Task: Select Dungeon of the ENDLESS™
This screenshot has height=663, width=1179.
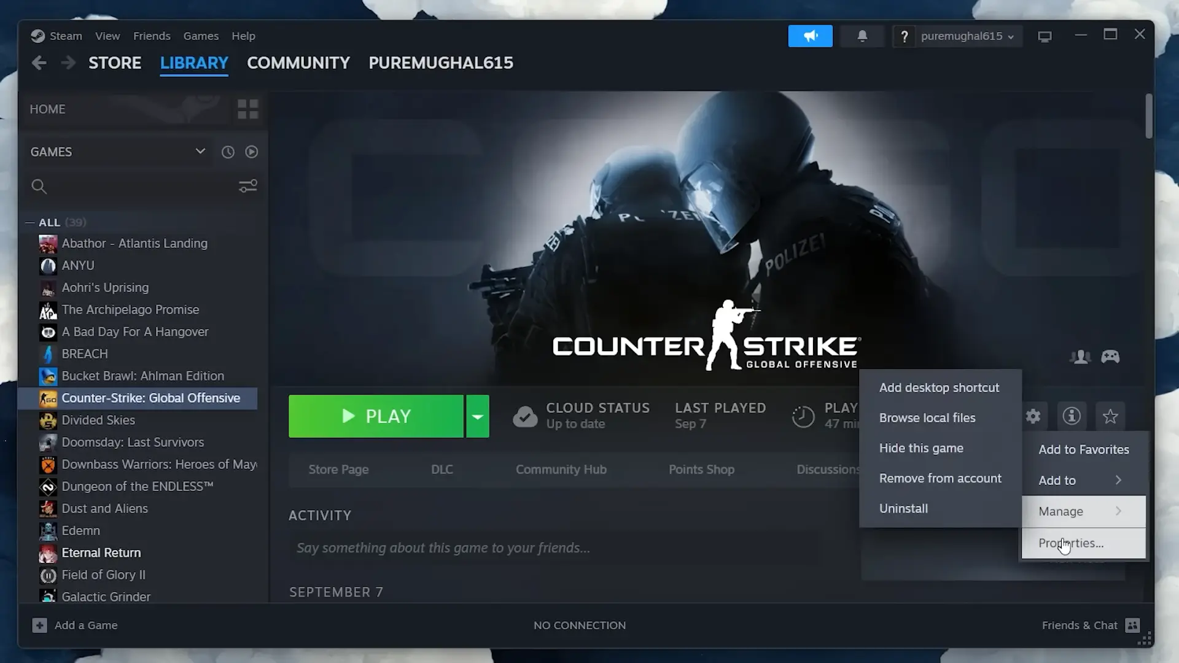Action: tap(138, 487)
